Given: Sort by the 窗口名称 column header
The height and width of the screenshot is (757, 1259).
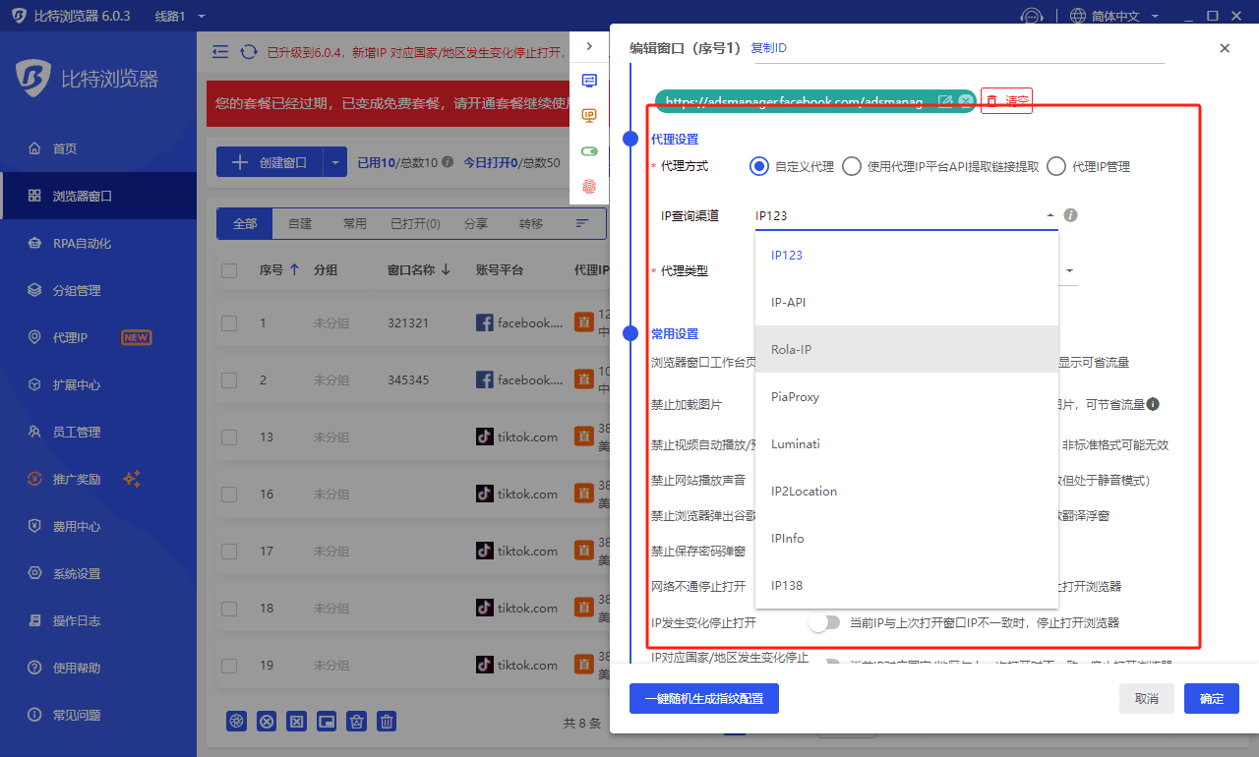Looking at the screenshot, I should click(x=419, y=270).
